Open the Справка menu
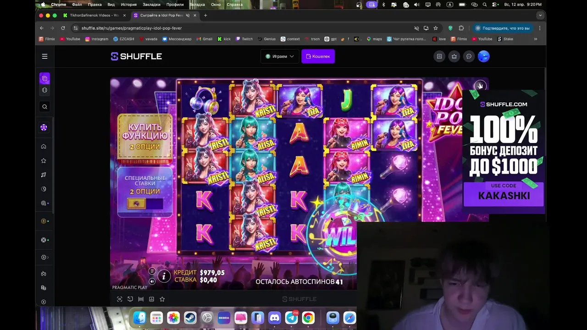Screen dimensions: 587x330 click(x=235, y=5)
